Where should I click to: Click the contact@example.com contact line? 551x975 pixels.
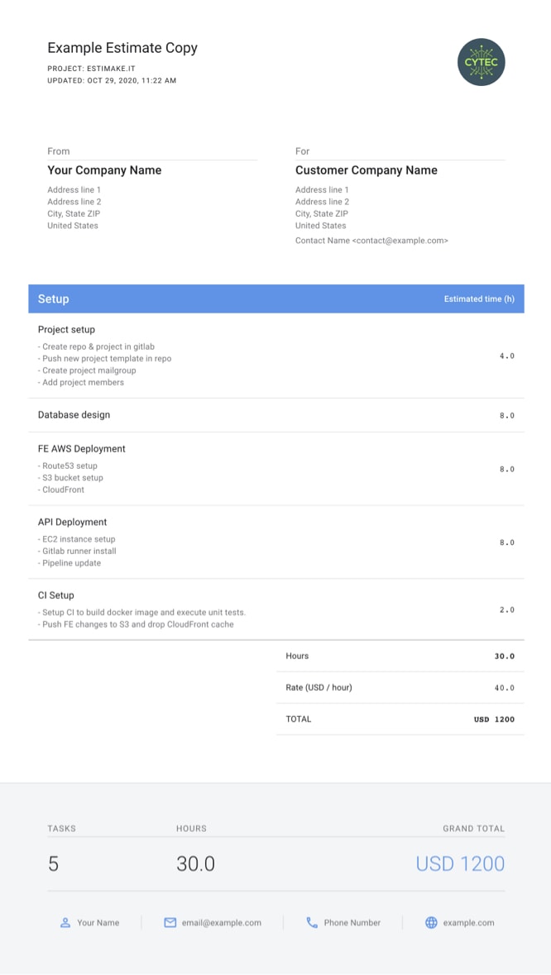[371, 241]
